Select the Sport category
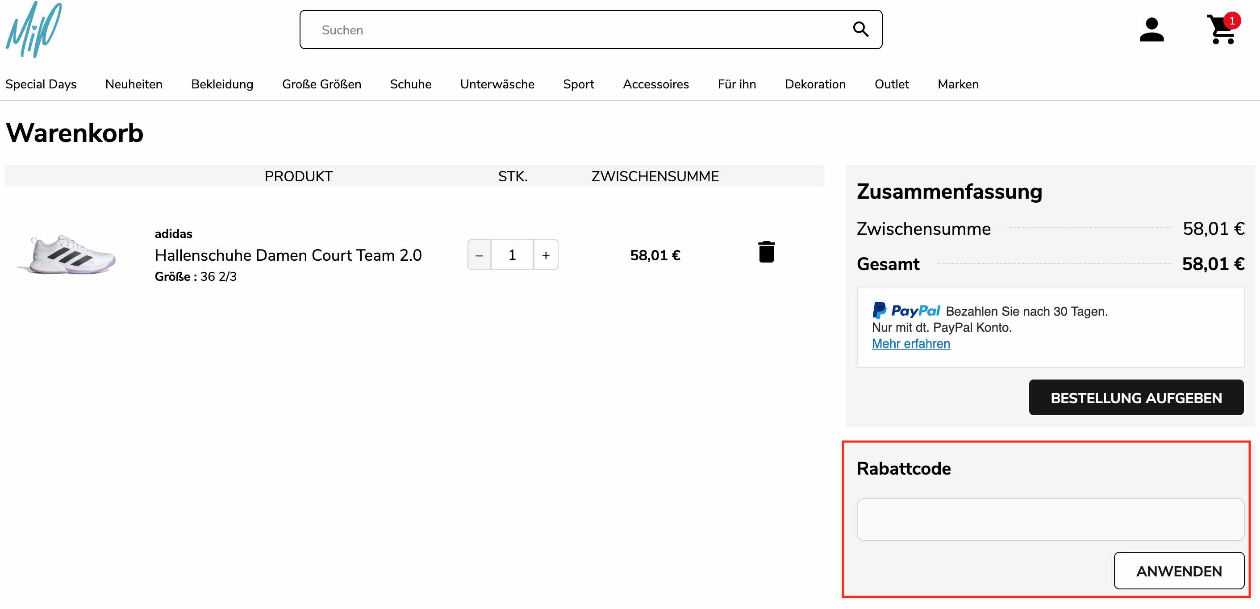This screenshot has height=609, width=1260. pos(578,84)
